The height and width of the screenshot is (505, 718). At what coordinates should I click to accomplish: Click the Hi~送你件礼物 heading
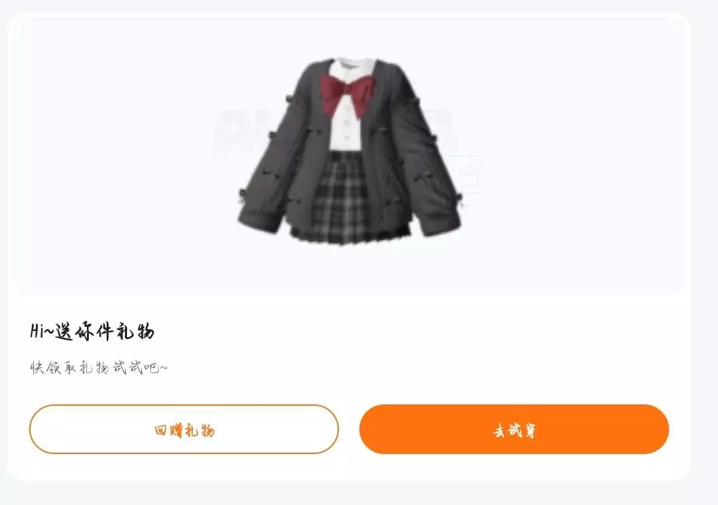click(x=92, y=331)
